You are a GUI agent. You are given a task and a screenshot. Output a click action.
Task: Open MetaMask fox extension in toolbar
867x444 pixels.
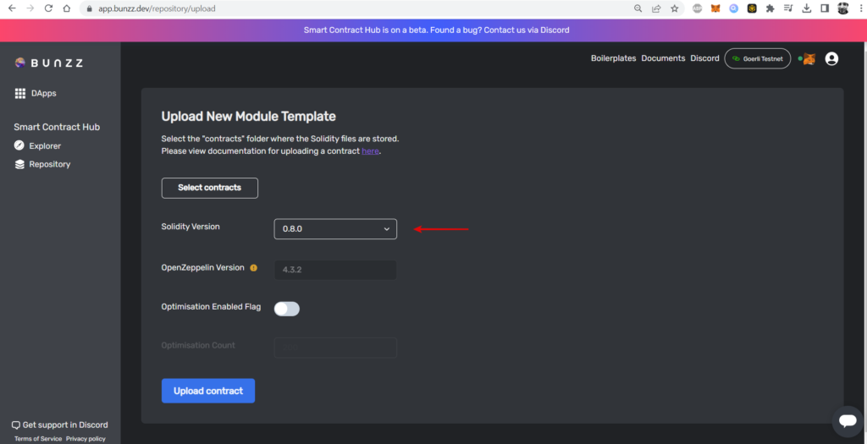pyautogui.click(x=715, y=8)
